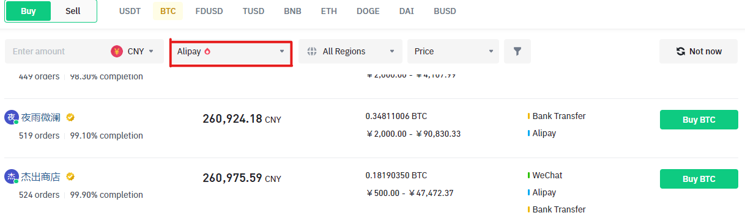Open merchant profile 杰出商店
745x221 pixels.
pyautogui.click(x=41, y=176)
